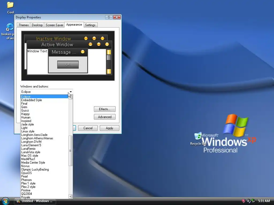
Task: Choose Jade style from list
Action: (44, 124)
